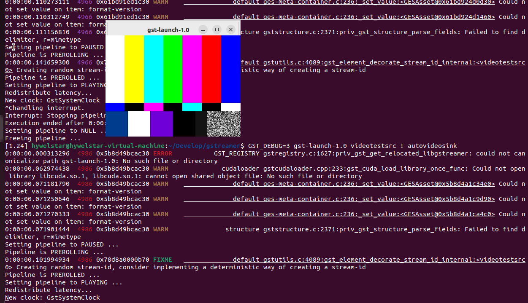Click the tall cyan bar in test pattern
This screenshot has height=303, width=528.
click(154, 69)
